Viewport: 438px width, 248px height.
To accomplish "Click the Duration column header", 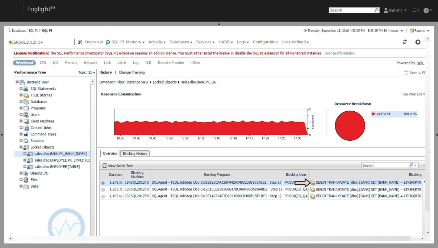I will tap(116, 175).
